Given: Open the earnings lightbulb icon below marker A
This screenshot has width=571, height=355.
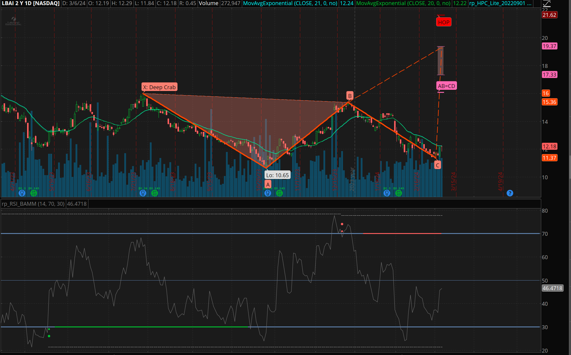Looking at the screenshot, I should 268,193.
